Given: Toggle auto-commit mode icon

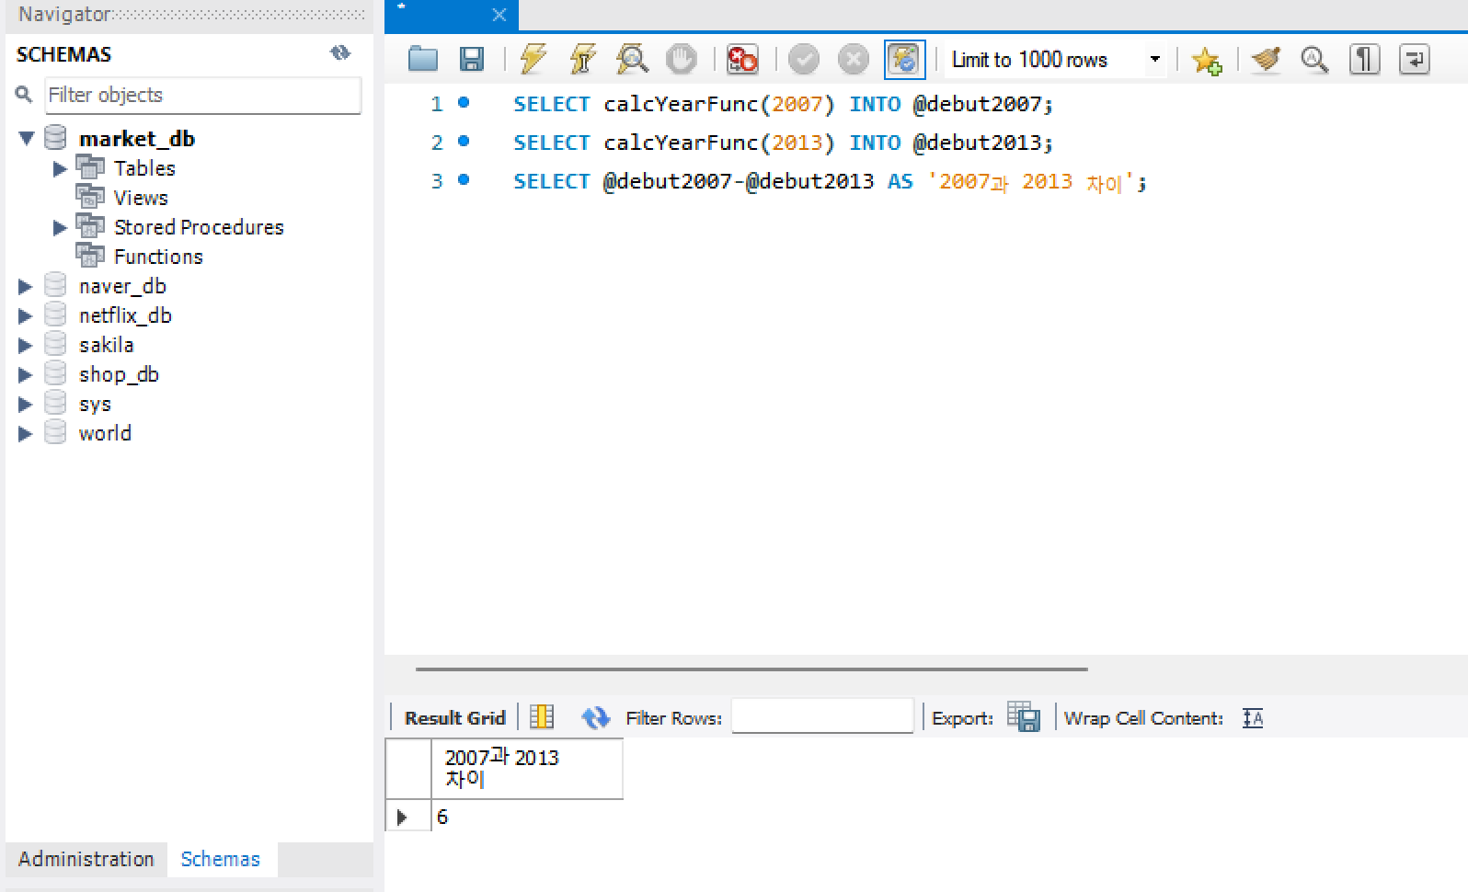Looking at the screenshot, I should point(904,60).
